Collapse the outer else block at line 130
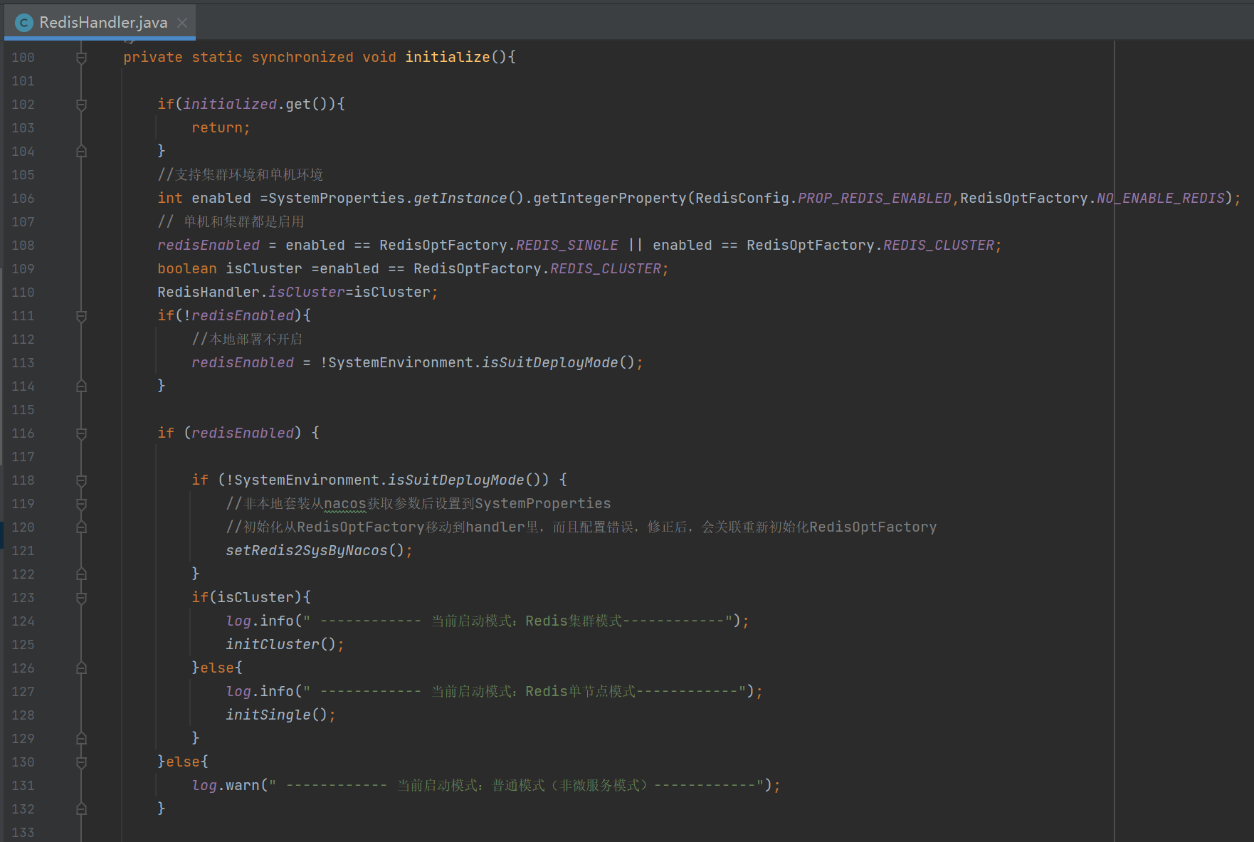 click(81, 762)
